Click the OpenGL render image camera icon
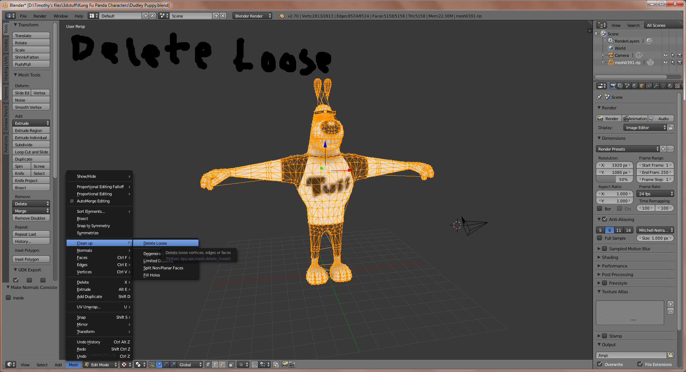Viewport: 686px width, 372px height. (x=285, y=364)
